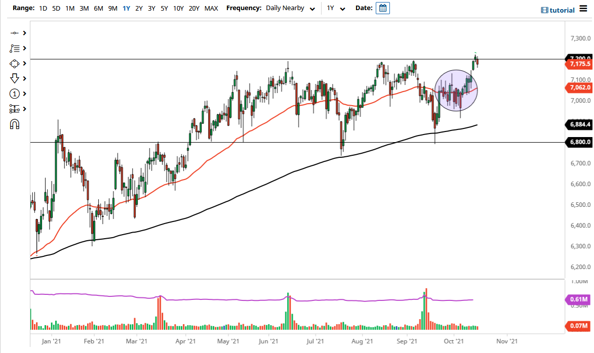
Task: Open the annotations drawing tool
Action: tap(15, 48)
